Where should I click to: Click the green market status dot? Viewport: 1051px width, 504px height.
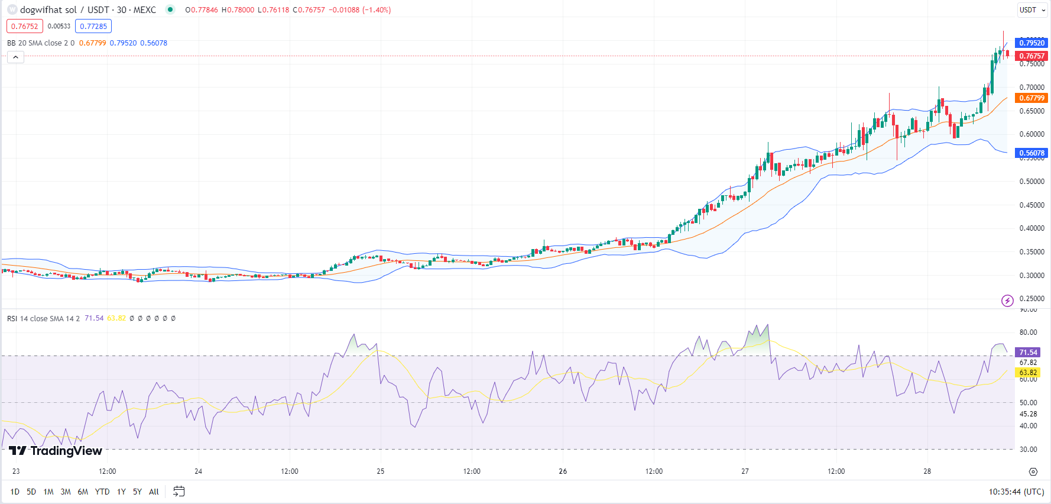pos(170,9)
